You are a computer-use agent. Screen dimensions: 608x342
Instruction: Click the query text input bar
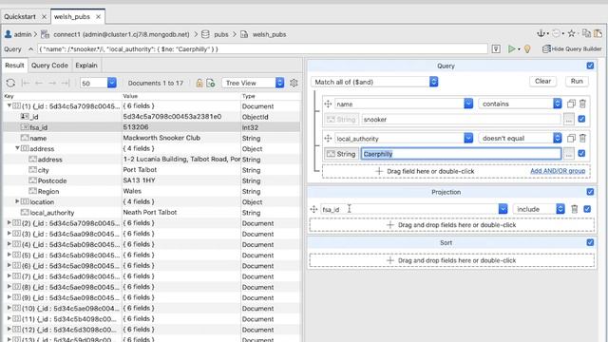click(262, 48)
